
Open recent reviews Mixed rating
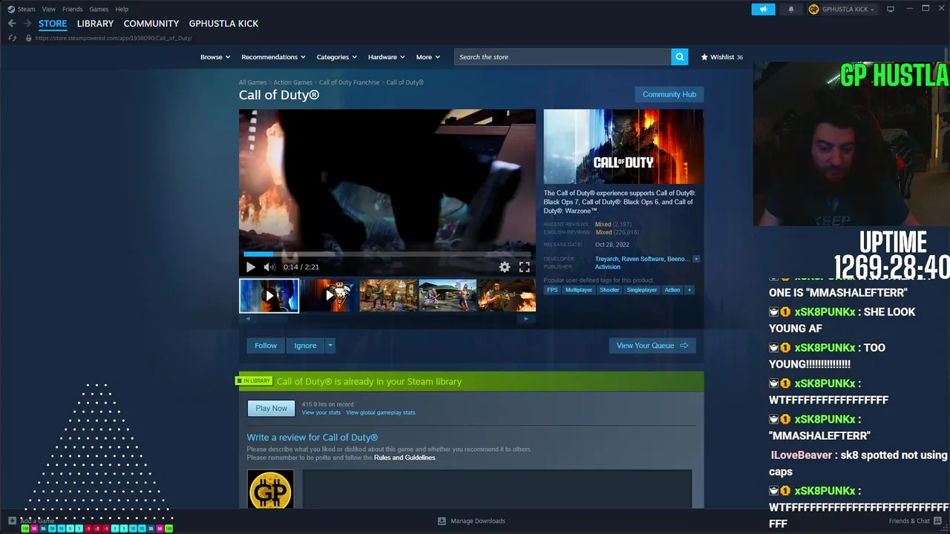pos(603,224)
